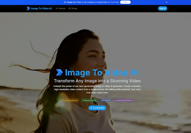
Task: Click the Pricing coin icon
Action: 70,8
